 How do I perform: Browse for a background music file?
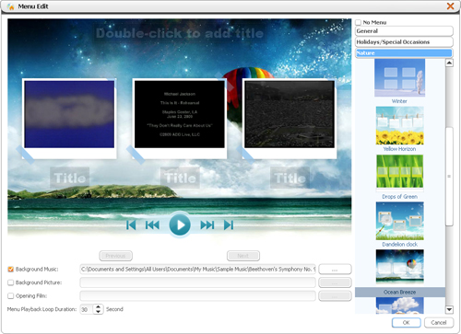[335, 270]
